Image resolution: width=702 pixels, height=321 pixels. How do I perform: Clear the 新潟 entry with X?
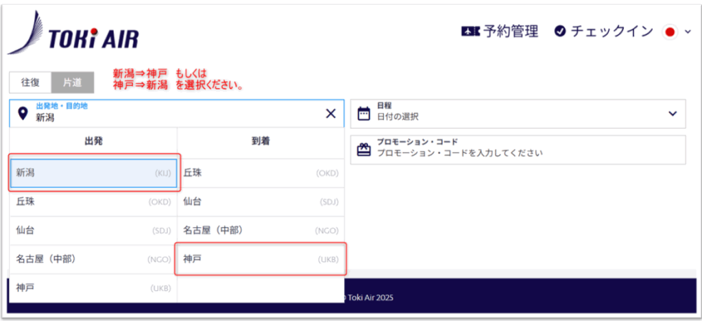tap(331, 114)
